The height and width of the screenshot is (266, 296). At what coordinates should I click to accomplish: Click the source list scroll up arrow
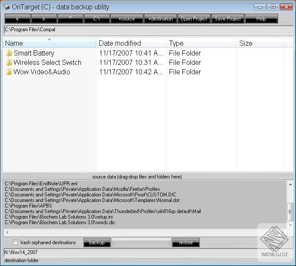[290, 184]
